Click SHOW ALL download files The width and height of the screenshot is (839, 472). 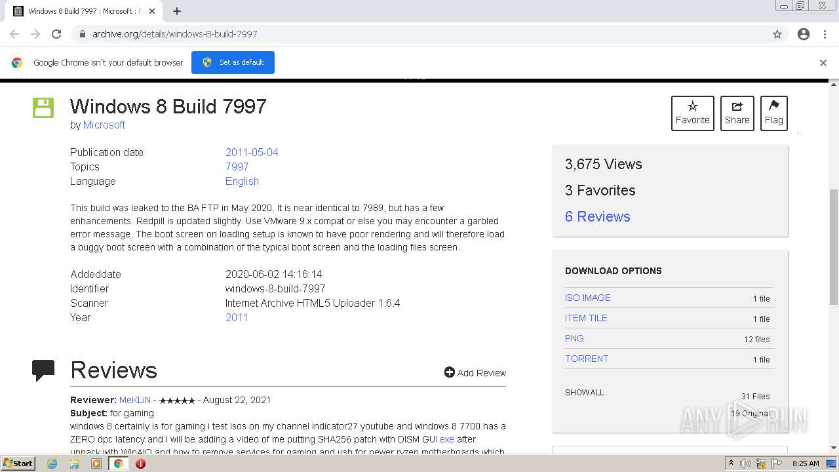coord(585,392)
